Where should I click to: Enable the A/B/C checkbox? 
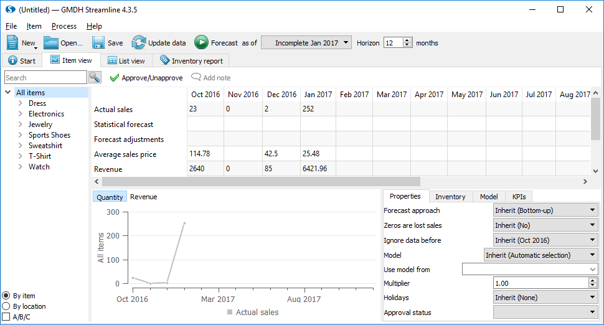click(x=6, y=317)
